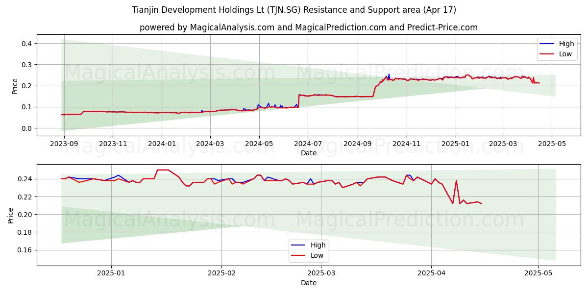Click the '2025-02' tick label on bottom chart

tap(222, 274)
